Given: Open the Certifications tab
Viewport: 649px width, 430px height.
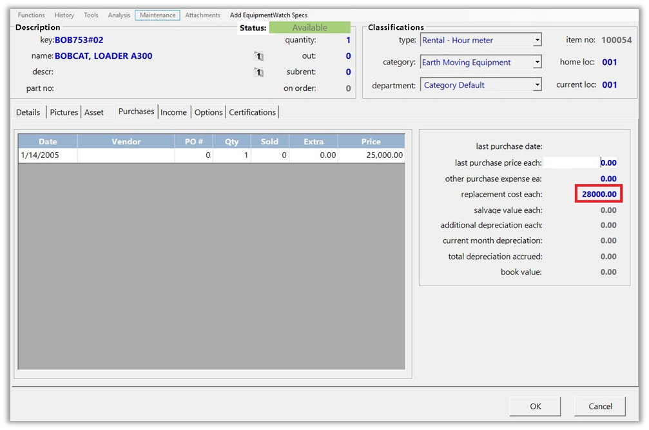Looking at the screenshot, I should coord(252,112).
